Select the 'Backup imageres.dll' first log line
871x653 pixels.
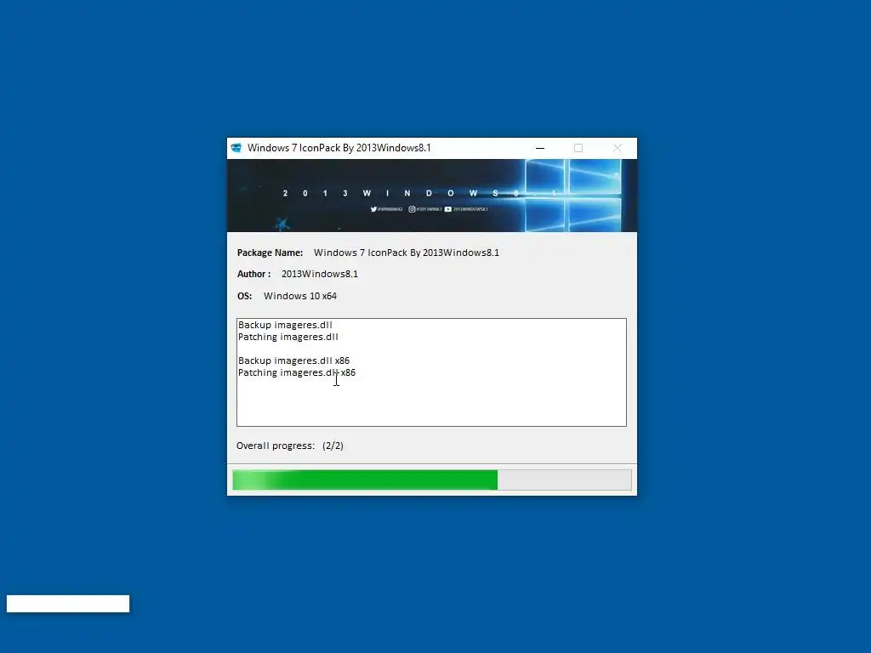pyautogui.click(x=285, y=325)
